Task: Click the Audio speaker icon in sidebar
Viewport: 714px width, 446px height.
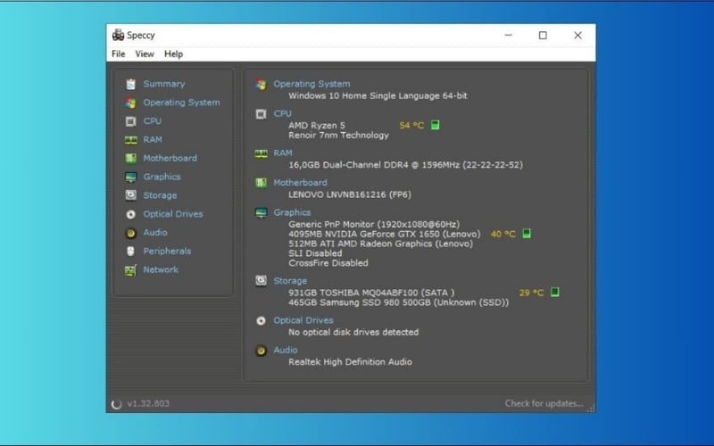Action: click(x=131, y=233)
